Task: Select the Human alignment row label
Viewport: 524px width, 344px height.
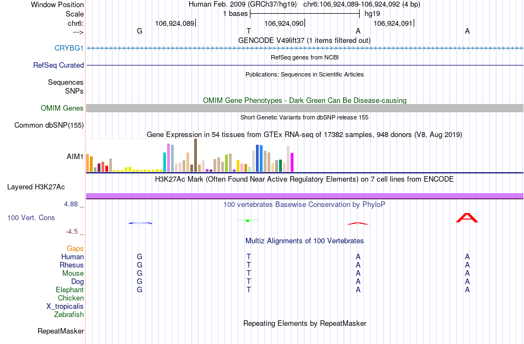Action: coord(72,256)
